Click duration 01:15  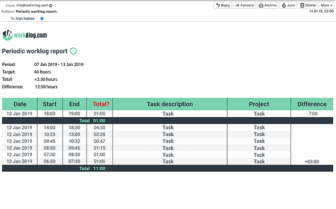(x=99, y=148)
